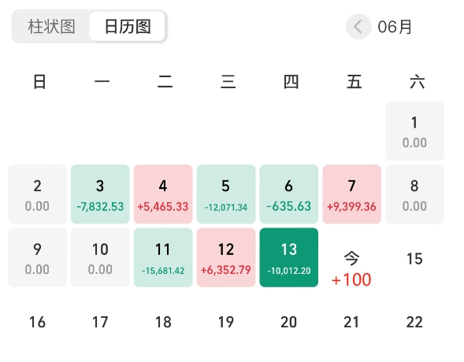
Task: Select June 1 cell showing 0.00
Action: pyautogui.click(x=414, y=131)
